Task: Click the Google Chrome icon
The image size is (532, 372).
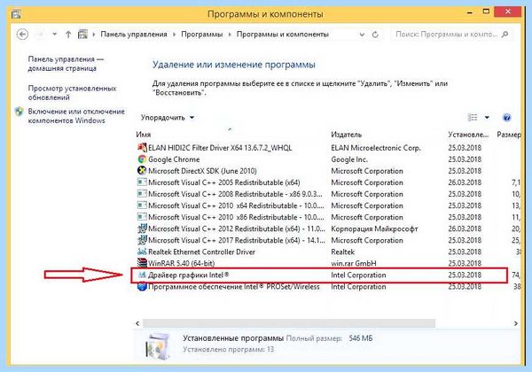Action: click(142, 159)
